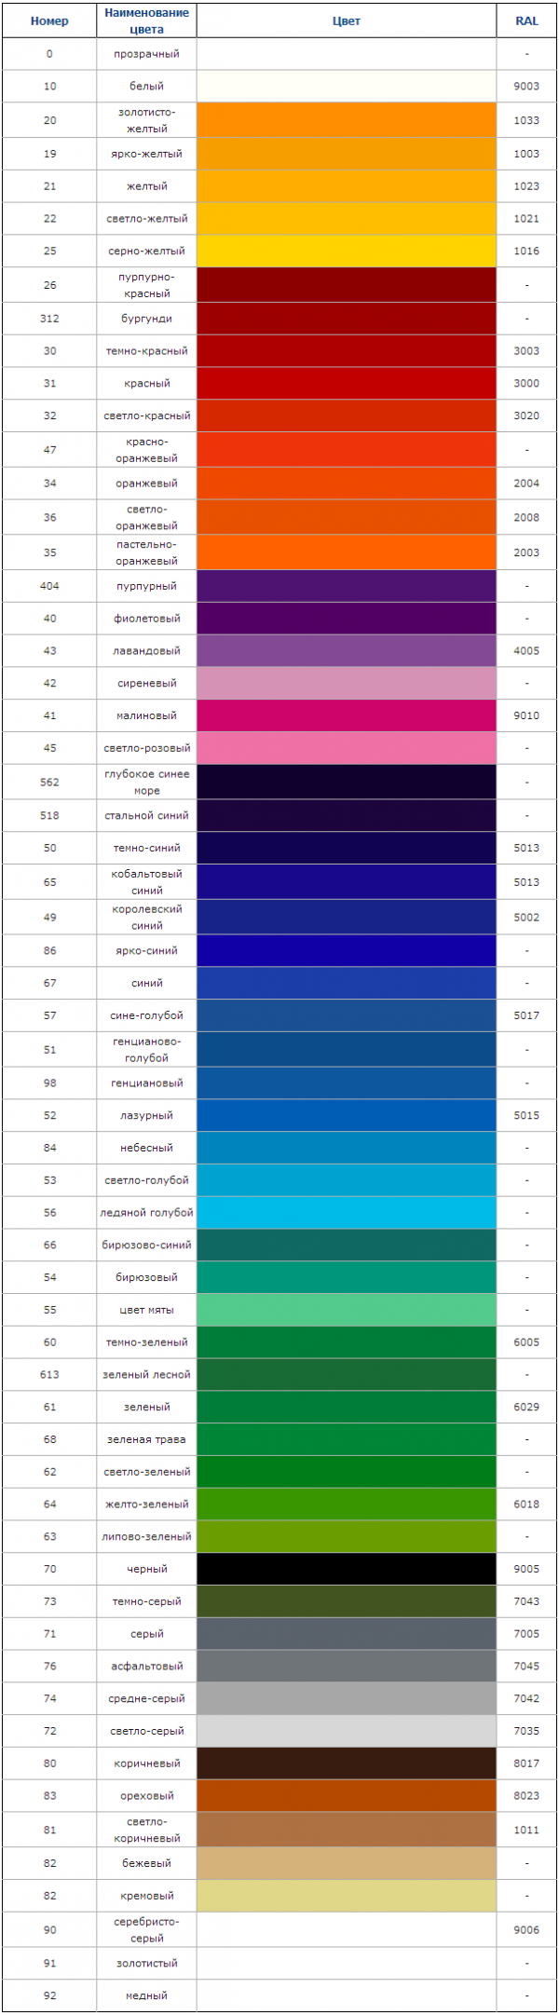Viewport: 559px width, 2015px height.
Task: Select RAL value 6029 cell
Action: (526, 1407)
